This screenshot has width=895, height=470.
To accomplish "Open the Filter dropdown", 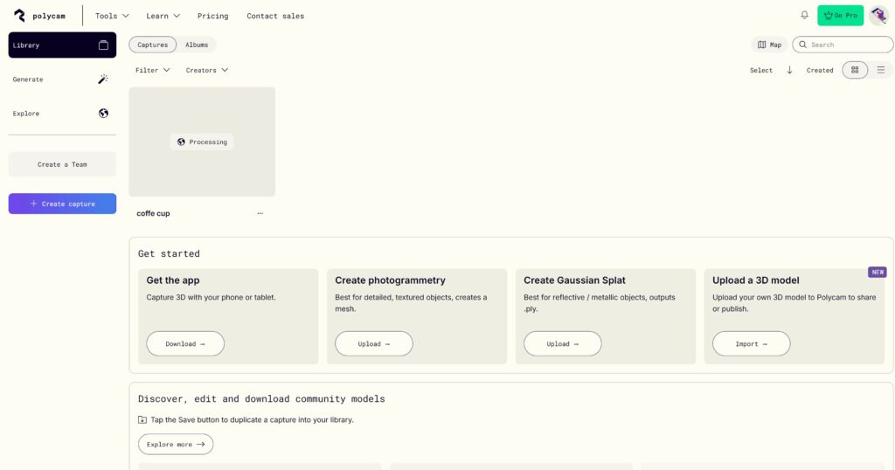I will click(x=153, y=70).
